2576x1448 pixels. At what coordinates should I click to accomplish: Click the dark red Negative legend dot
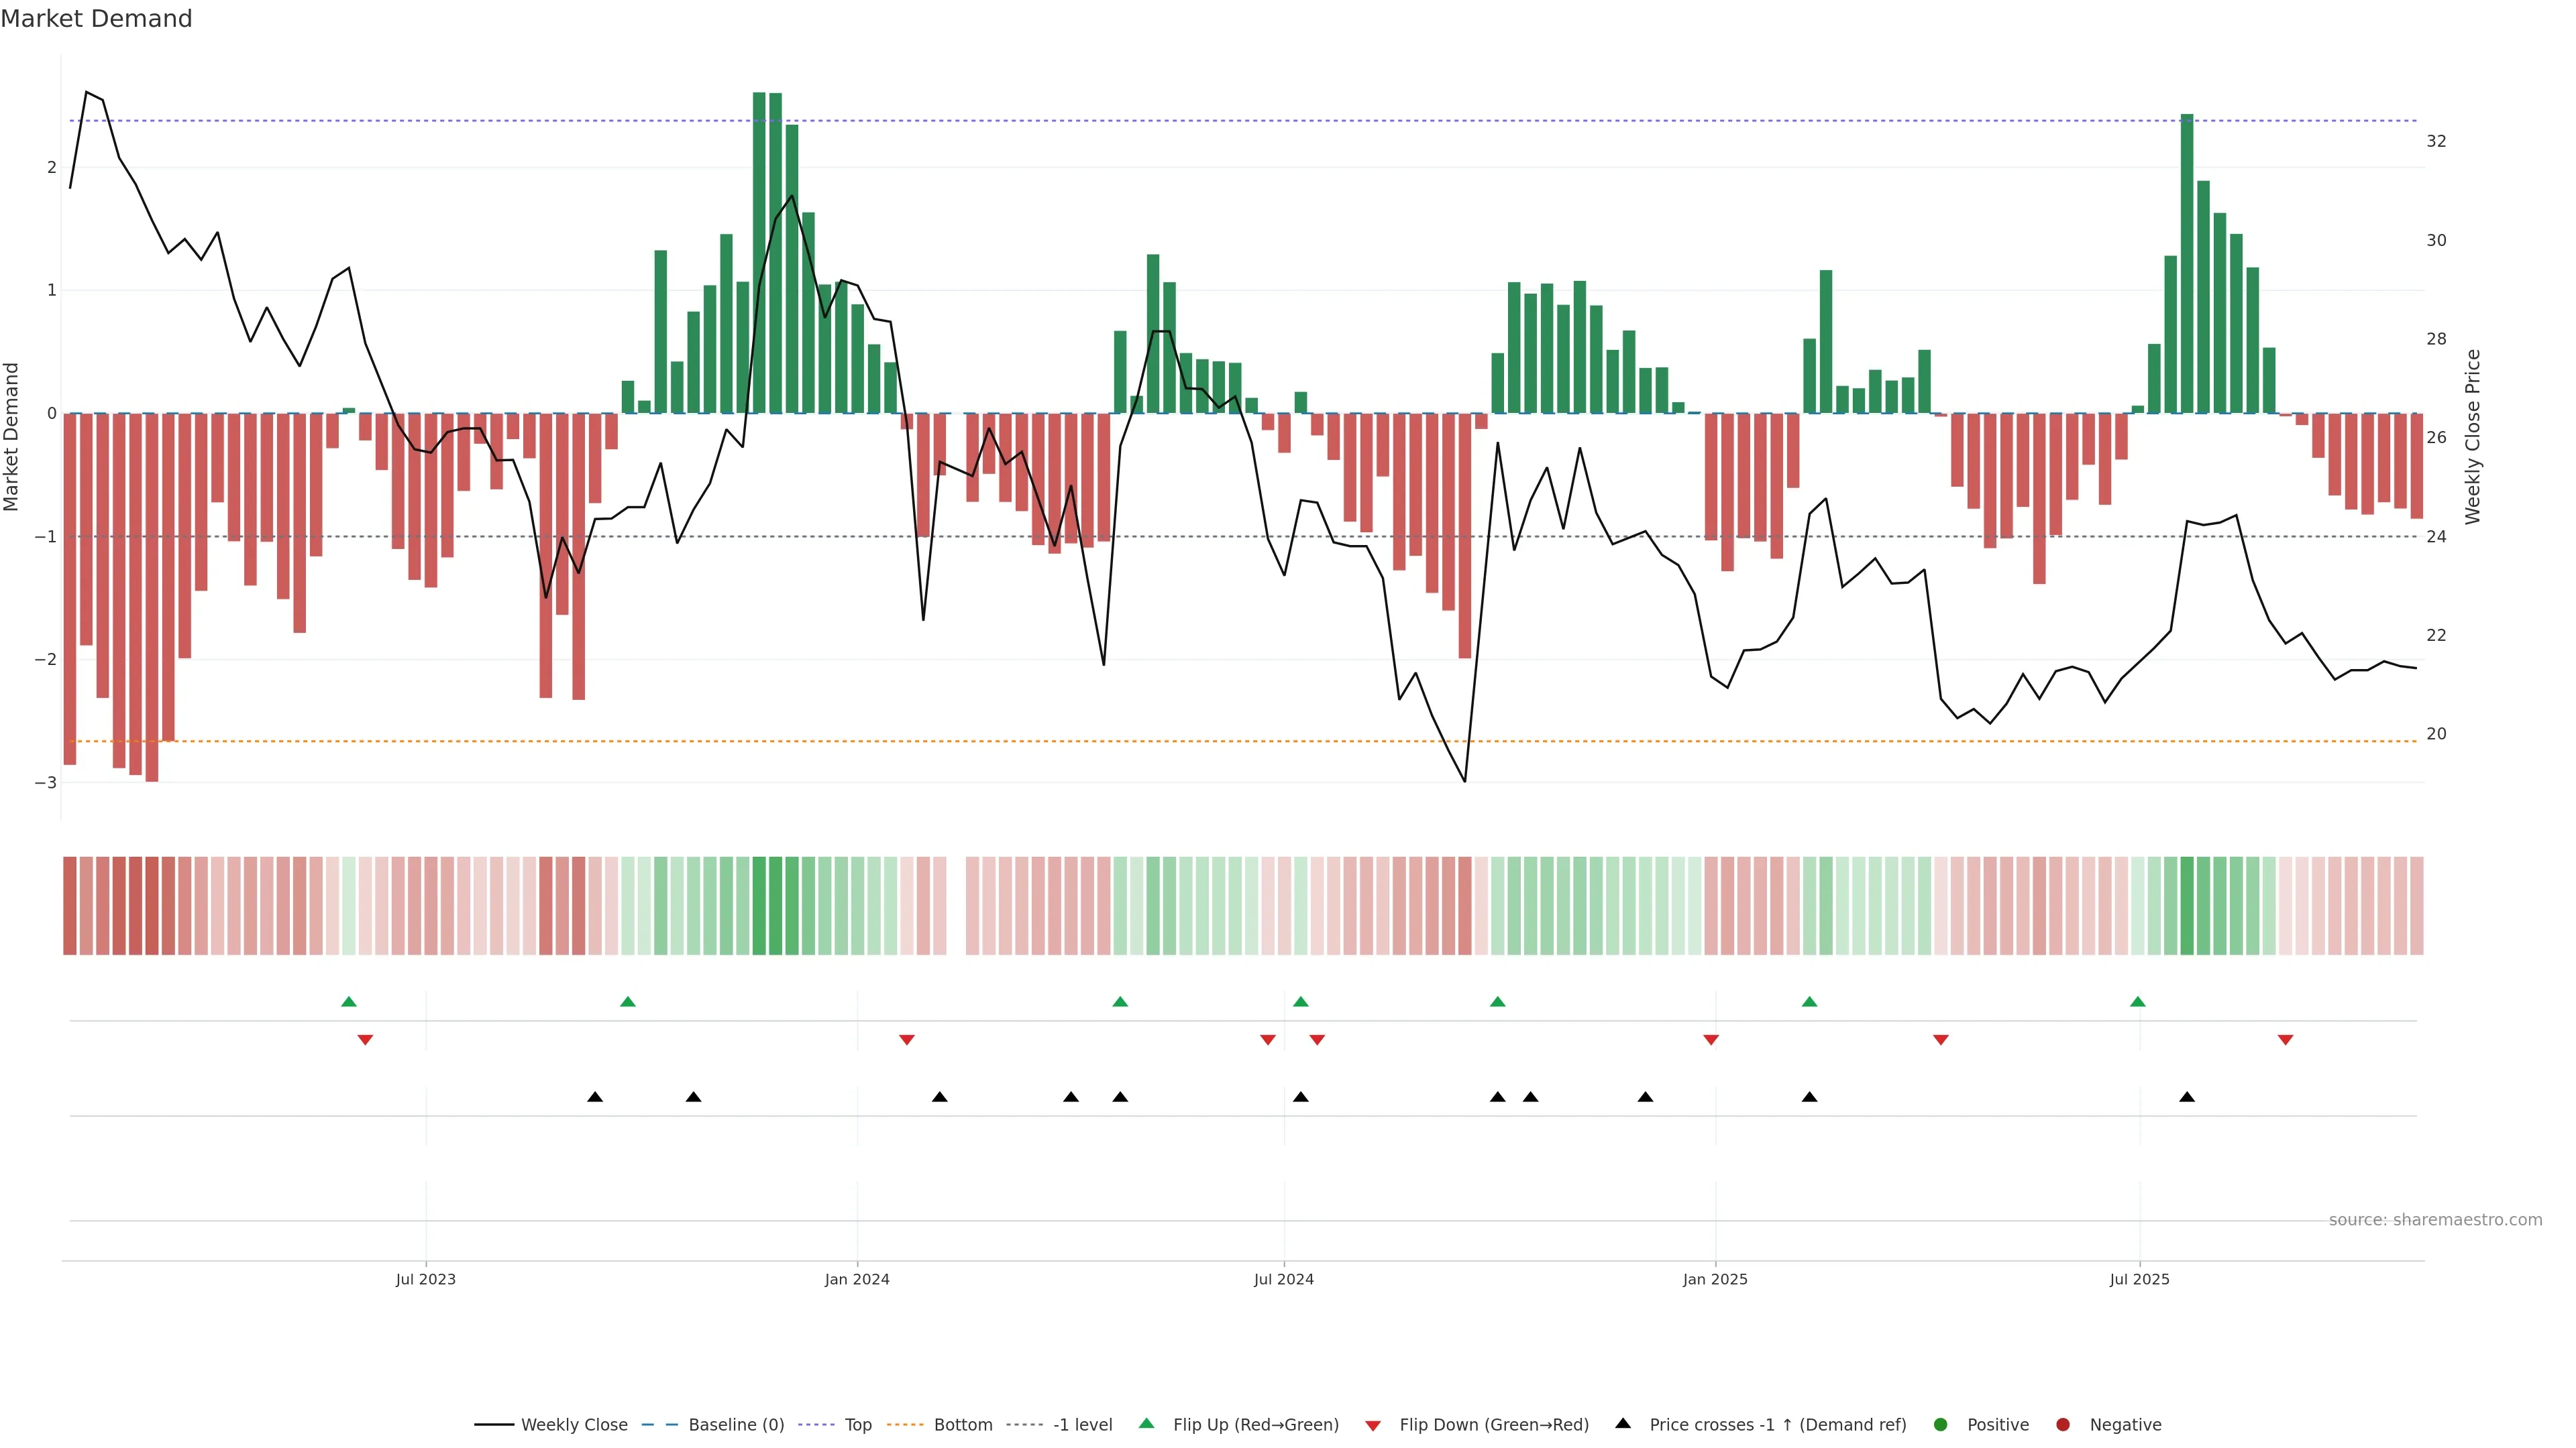tap(2063, 1425)
